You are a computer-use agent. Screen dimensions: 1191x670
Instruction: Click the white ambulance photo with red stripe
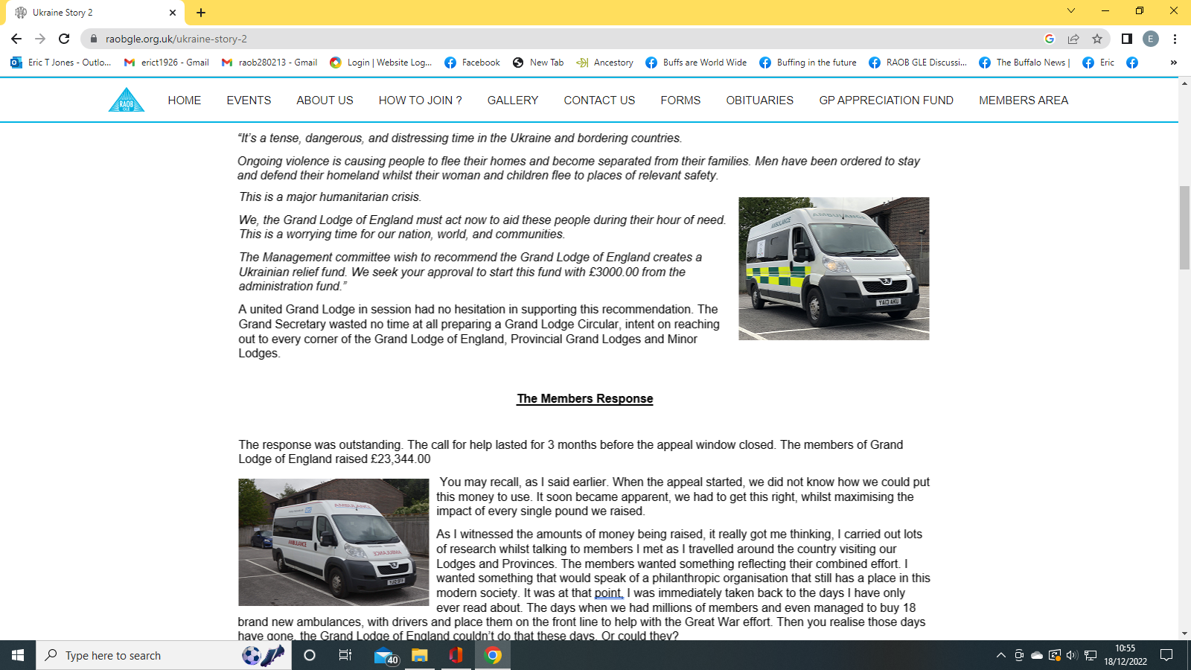click(333, 542)
